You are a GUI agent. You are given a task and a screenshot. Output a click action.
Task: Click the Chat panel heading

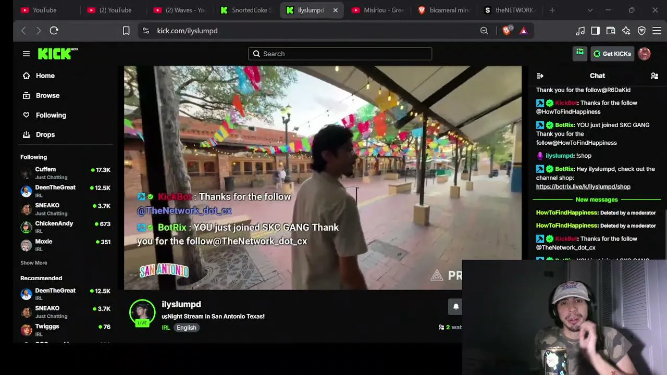tap(597, 76)
